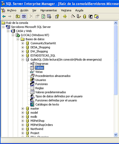Click the Run wizard wand icon

73,16
